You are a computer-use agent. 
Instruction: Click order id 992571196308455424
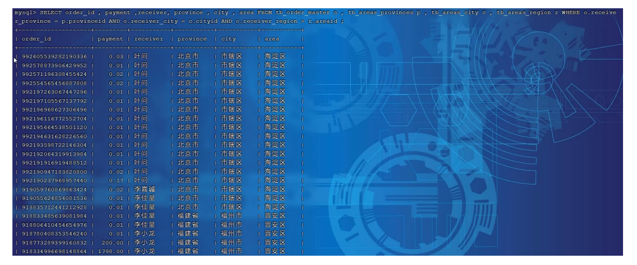[55, 74]
